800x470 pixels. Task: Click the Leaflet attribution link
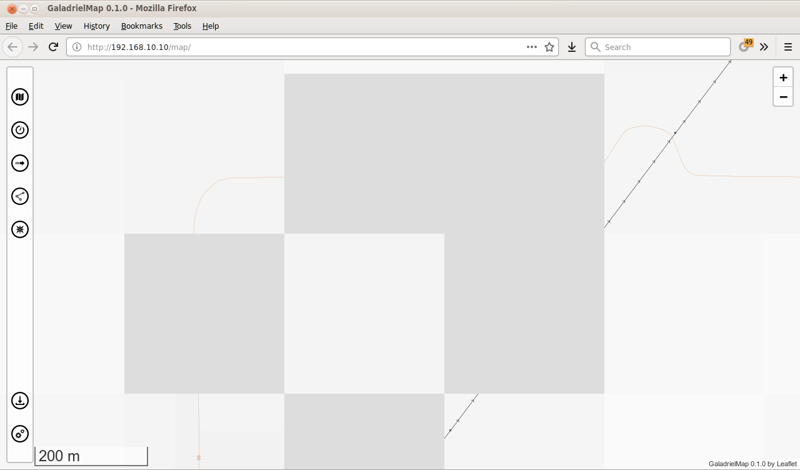pyautogui.click(x=786, y=464)
